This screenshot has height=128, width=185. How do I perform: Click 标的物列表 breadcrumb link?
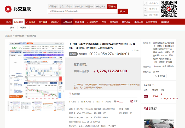(19, 36)
